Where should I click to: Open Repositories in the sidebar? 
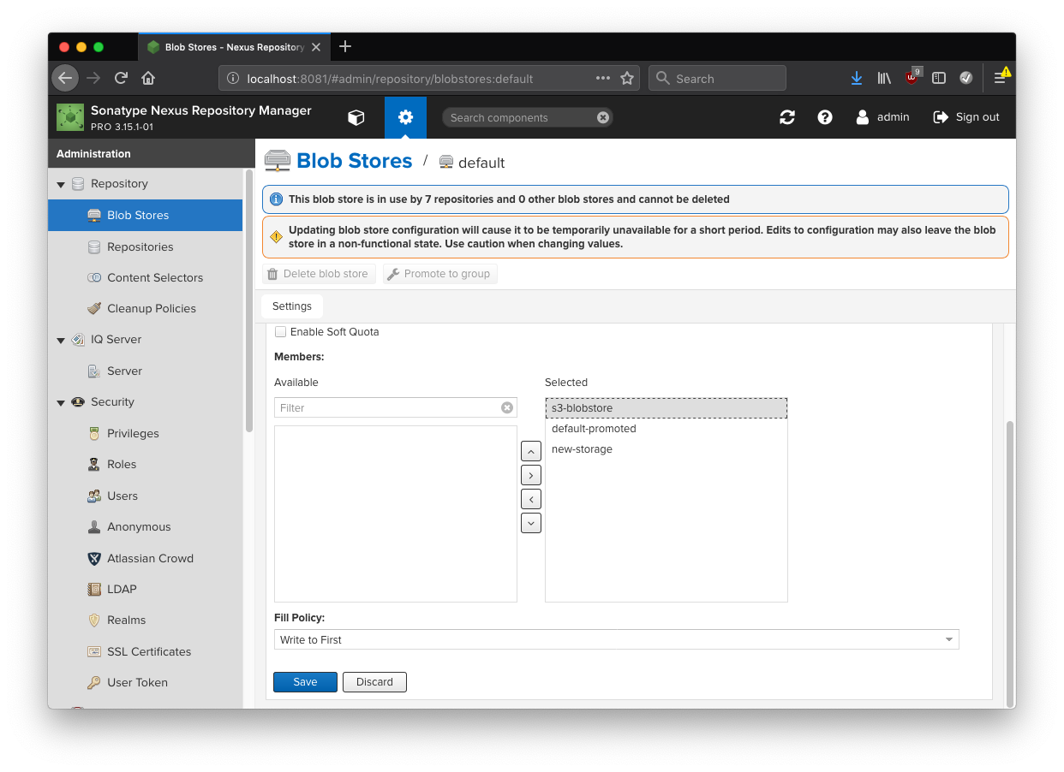coord(146,246)
